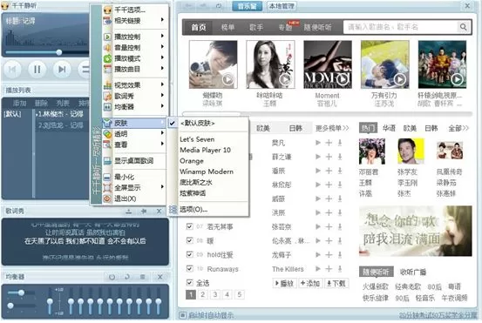Download The Killers Runaways song
The width and height of the screenshot is (482, 323).
tap(340, 269)
